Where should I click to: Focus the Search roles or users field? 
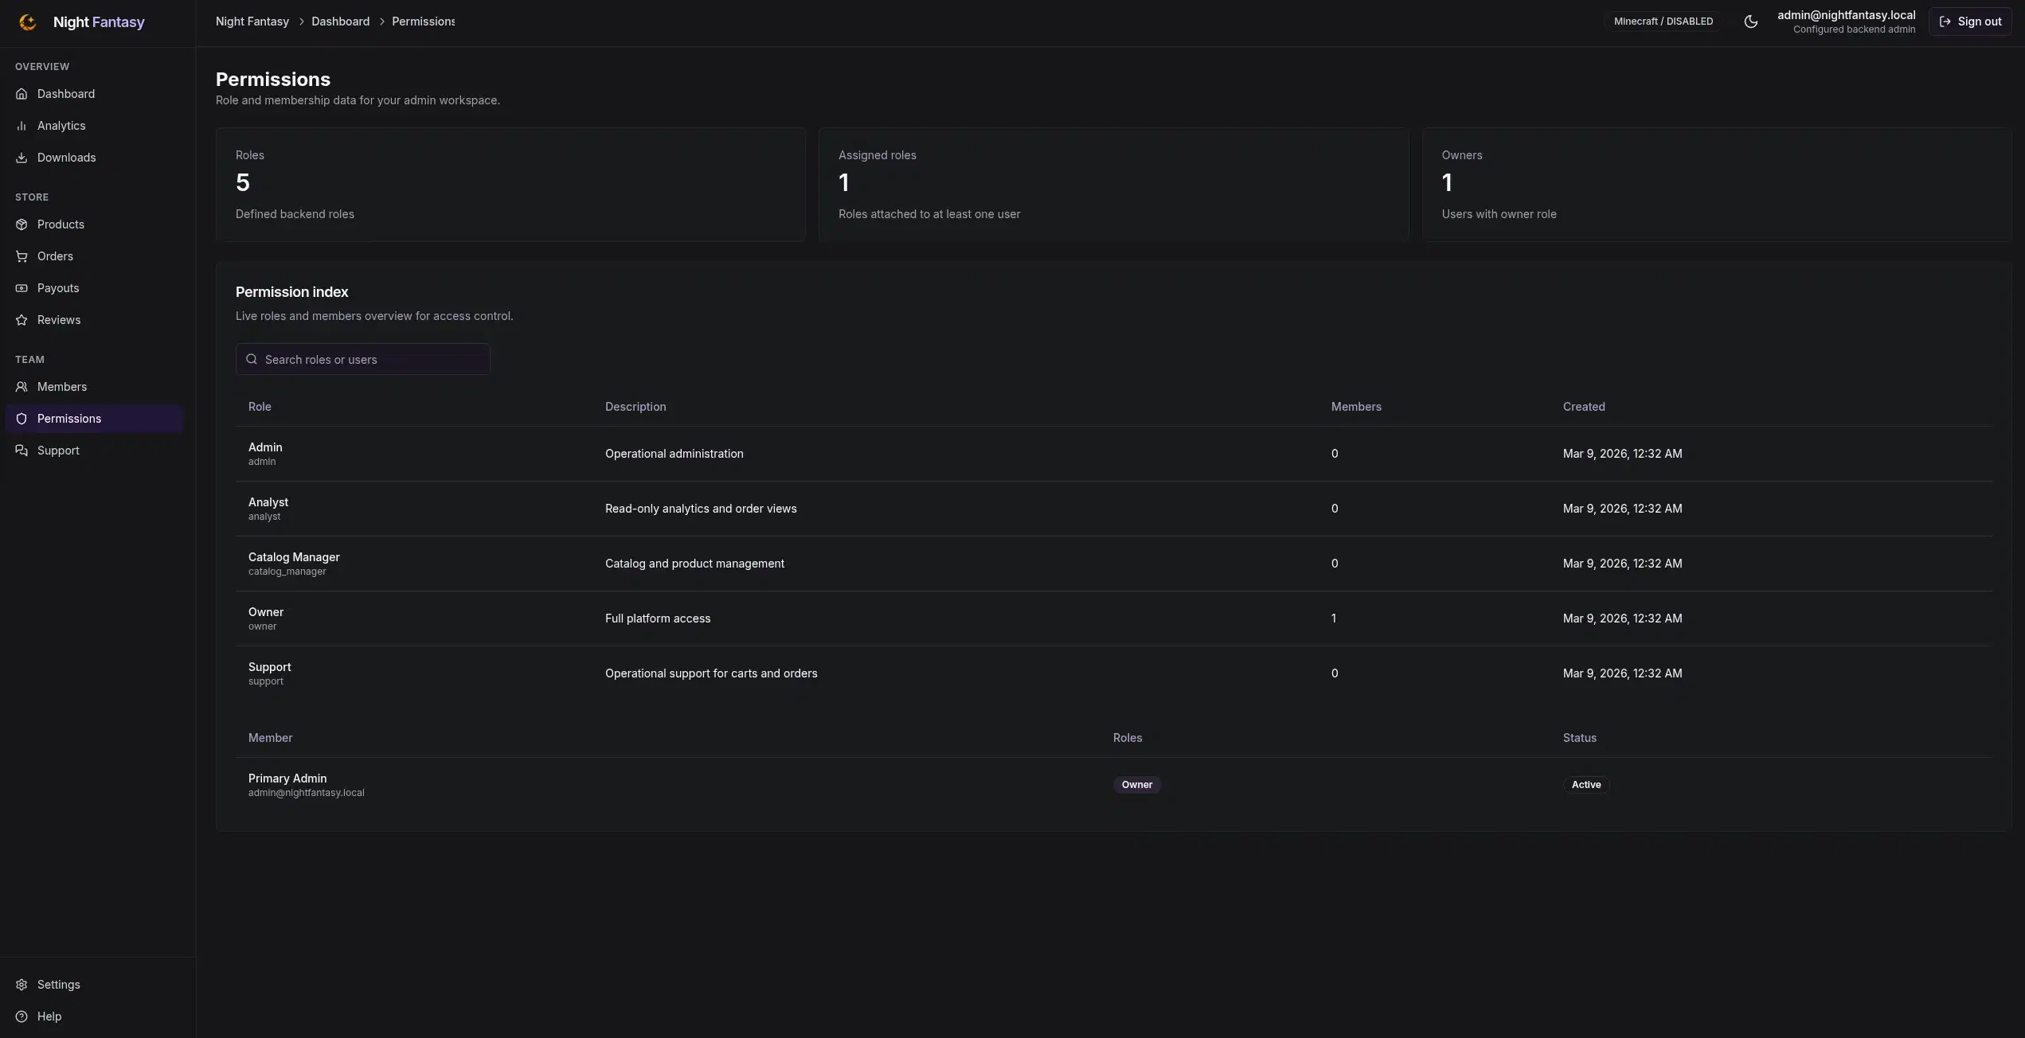(x=362, y=359)
